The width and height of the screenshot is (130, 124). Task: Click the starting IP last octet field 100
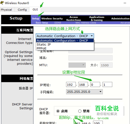click(98, 123)
